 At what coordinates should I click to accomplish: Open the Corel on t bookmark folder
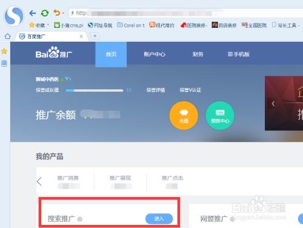pos(131,25)
